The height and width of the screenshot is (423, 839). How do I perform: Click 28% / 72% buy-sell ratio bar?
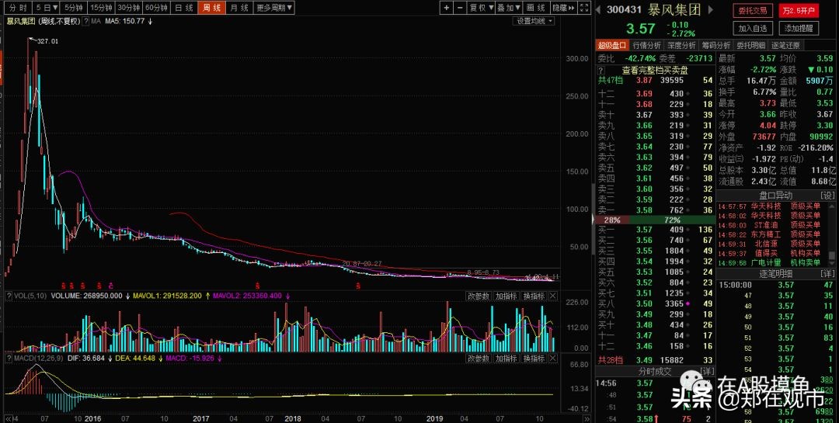click(x=655, y=220)
